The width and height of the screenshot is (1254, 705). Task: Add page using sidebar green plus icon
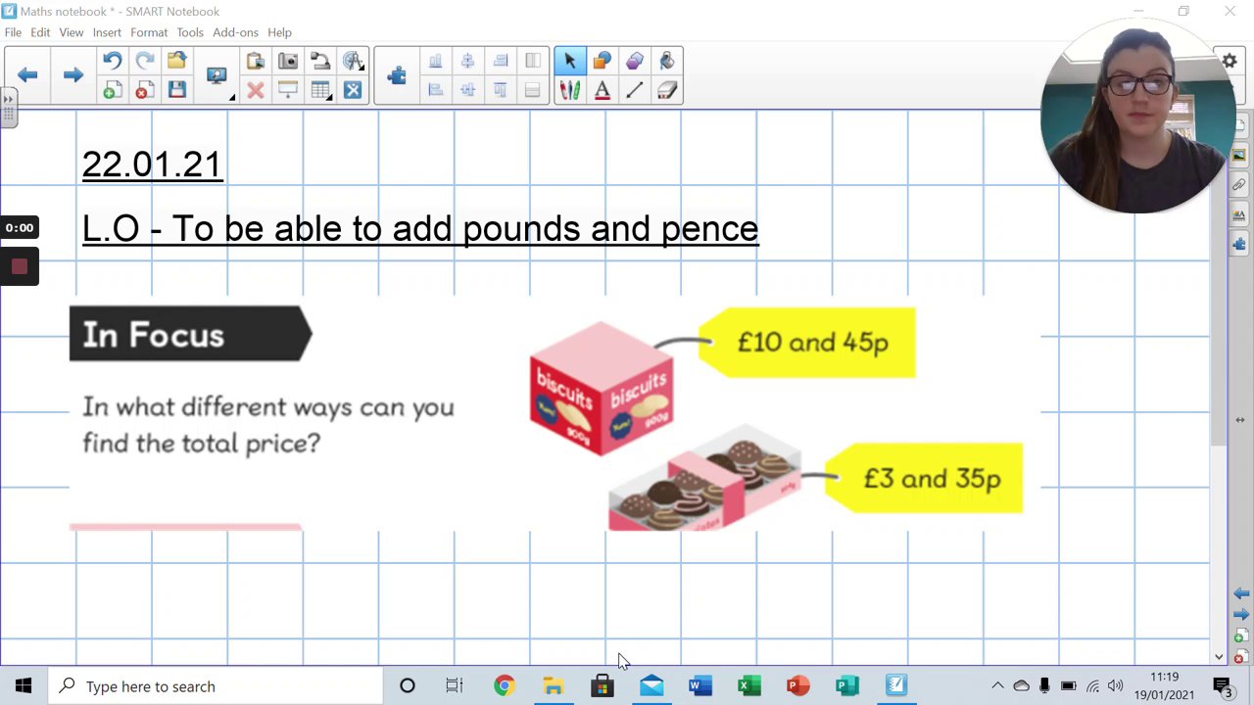click(1240, 636)
